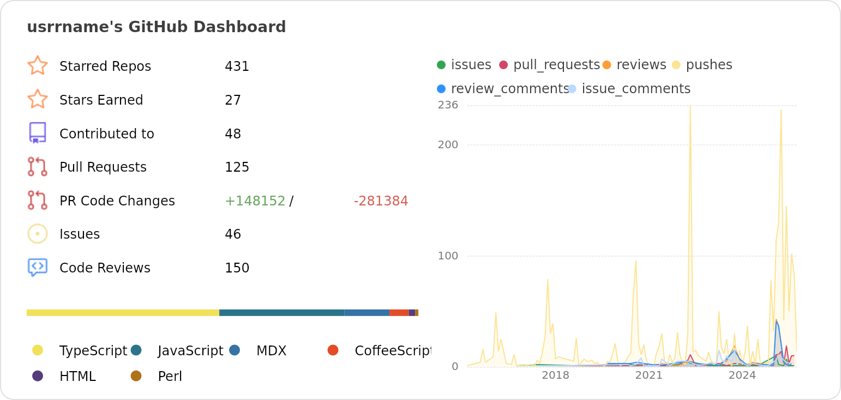Click the Pull Requests icon
Screen dimensions: 841x400
tap(37, 167)
